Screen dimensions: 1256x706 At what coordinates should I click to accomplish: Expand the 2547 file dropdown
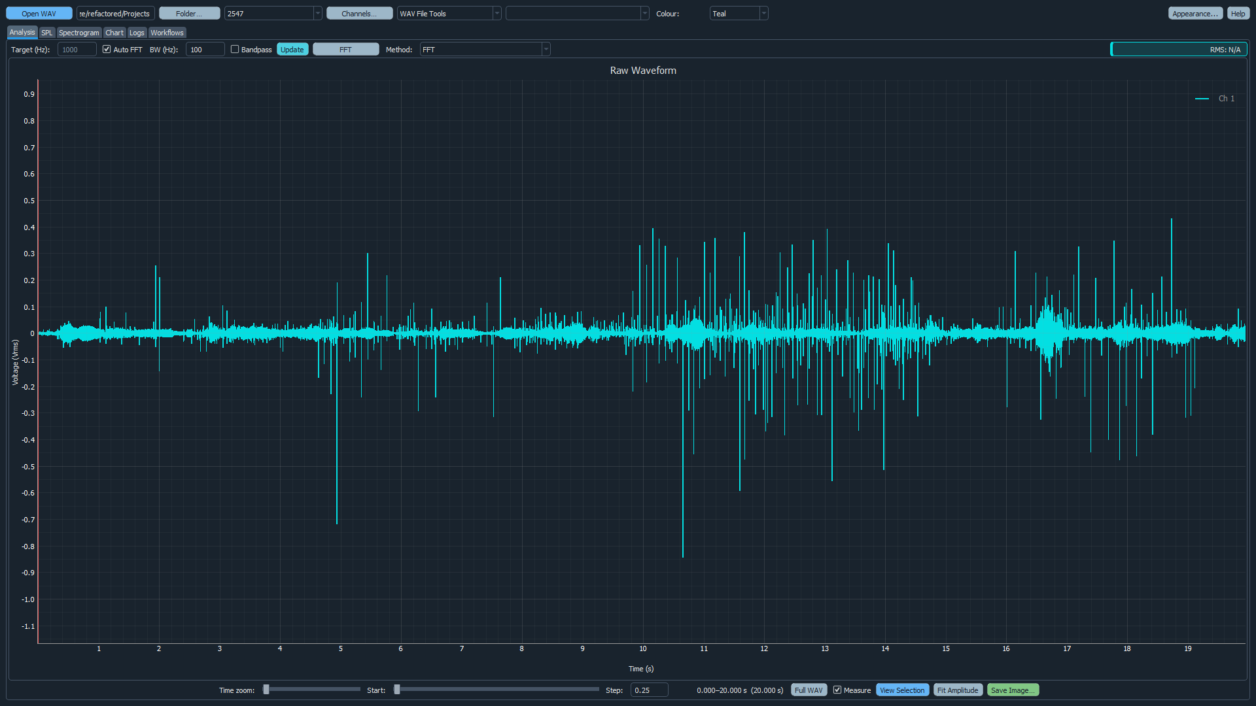(273, 14)
